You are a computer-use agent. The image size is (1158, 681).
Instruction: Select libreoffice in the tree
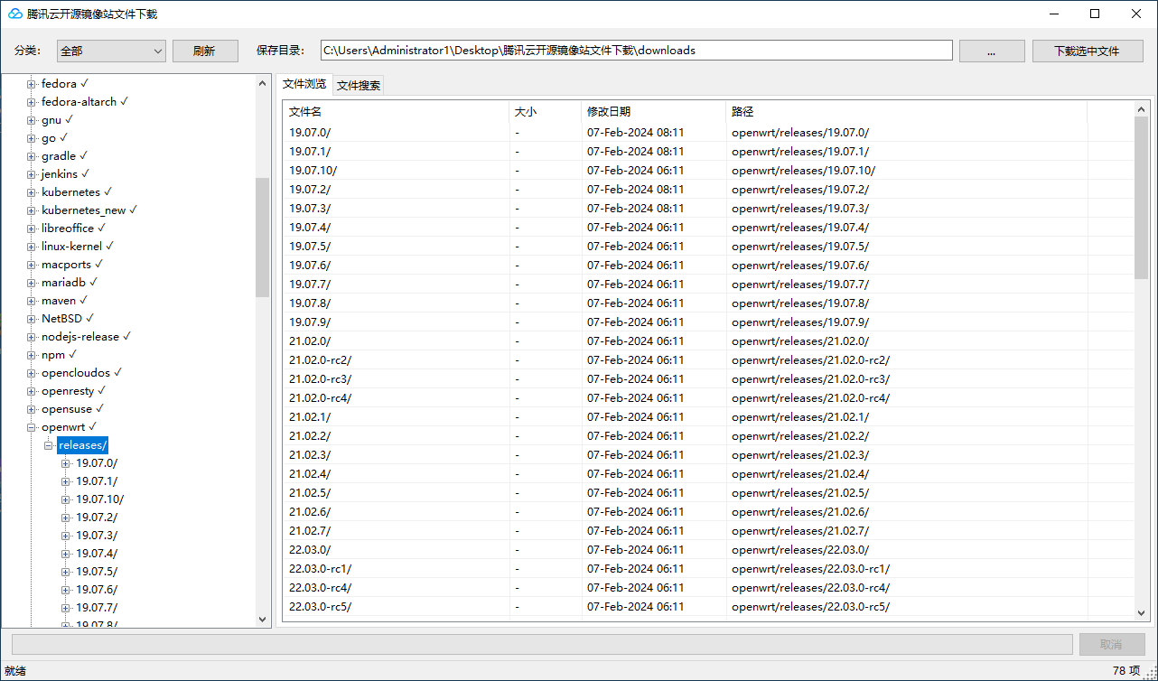(x=73, y=229)
